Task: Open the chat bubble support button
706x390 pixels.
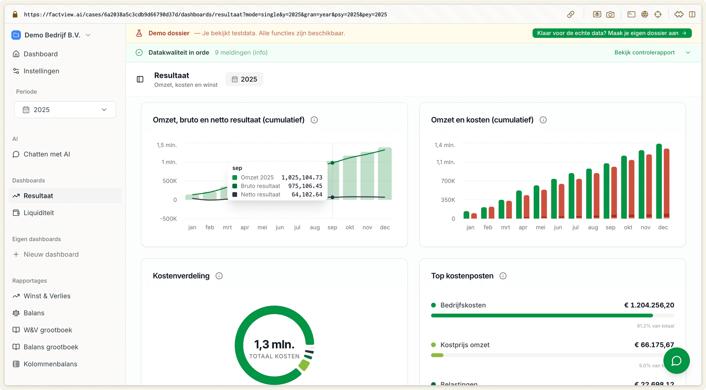Action: coord(676,361)
